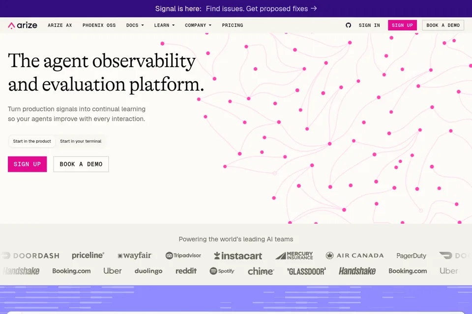Click the 'Signal is here:' banner text
472x314 pixels.
tap(178, 9)
